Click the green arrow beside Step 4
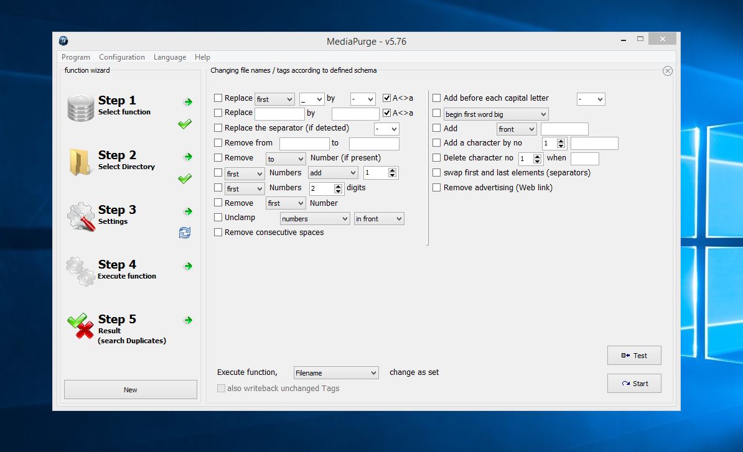 [x=188, y=266]
